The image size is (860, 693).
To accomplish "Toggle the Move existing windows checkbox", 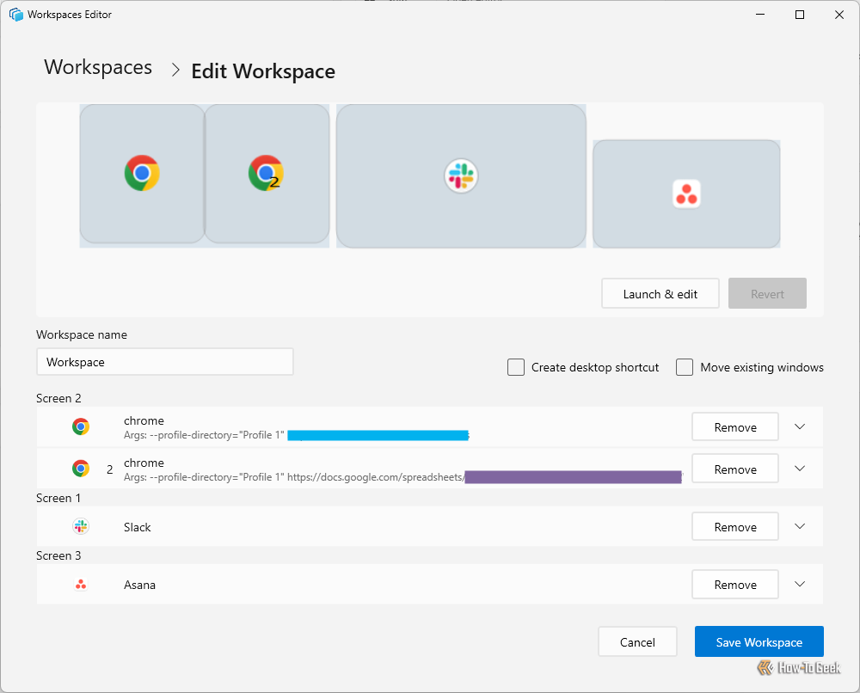I will pyautogui.click(x=685, y=367).
